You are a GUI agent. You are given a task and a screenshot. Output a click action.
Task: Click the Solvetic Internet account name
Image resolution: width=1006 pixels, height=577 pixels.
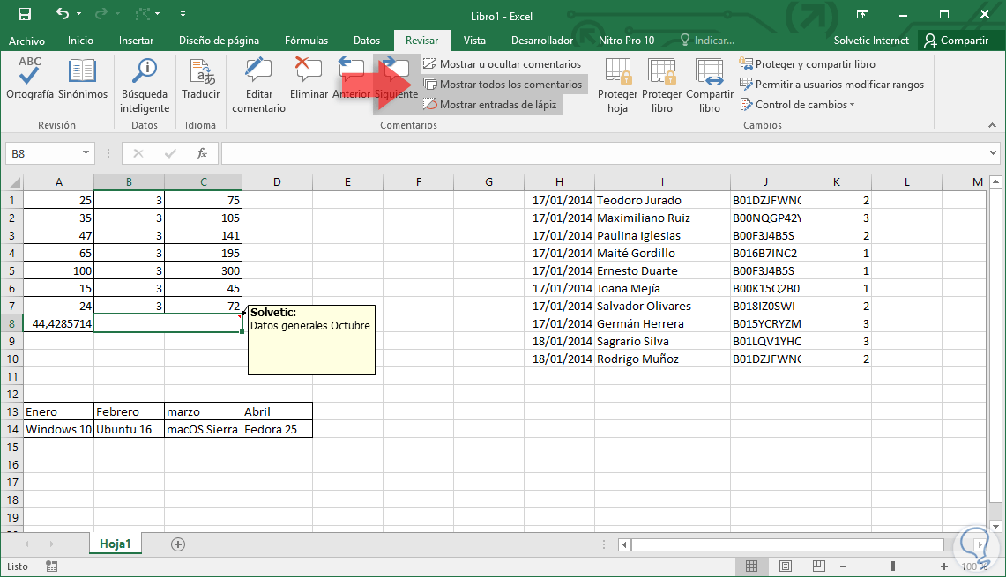[871, 41]
